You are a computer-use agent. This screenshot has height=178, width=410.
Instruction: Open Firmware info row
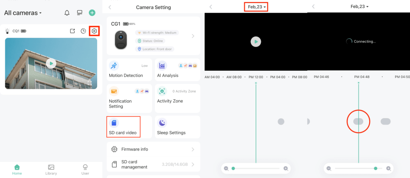coord(153,149)
